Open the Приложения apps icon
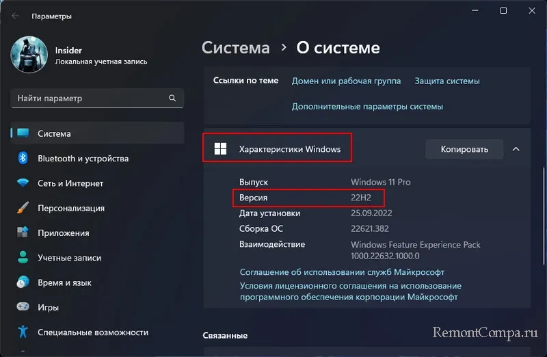547x357 pixels. tap(23, 233)
